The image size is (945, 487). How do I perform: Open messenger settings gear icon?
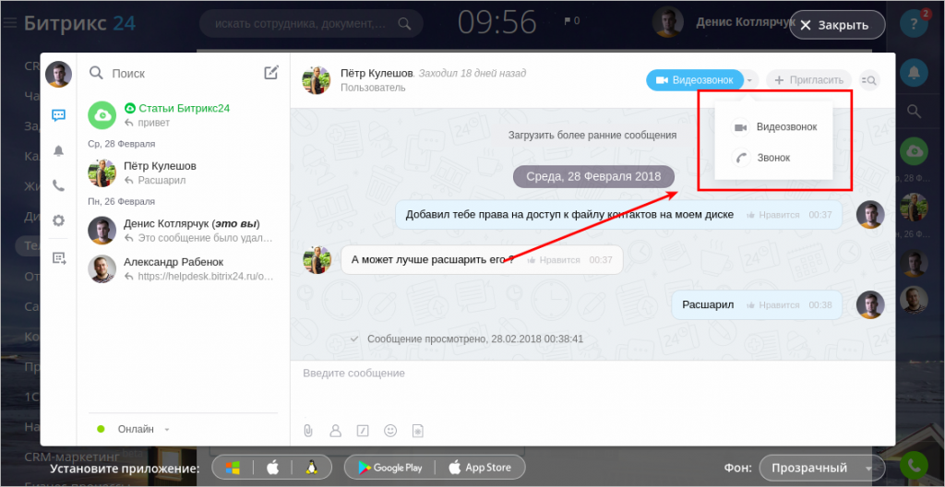point(58,220)
